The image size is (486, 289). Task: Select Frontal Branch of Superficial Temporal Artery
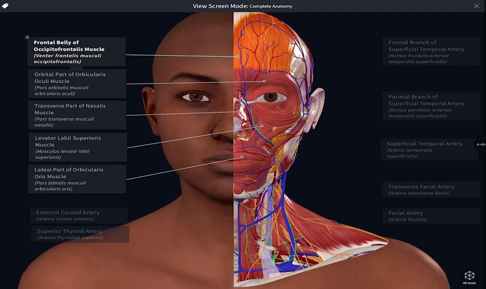point(431,52)
